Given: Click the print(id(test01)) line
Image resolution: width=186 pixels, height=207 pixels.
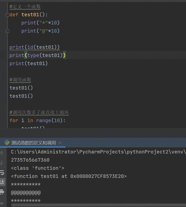Looking at the screenshot, I should 35,47.
